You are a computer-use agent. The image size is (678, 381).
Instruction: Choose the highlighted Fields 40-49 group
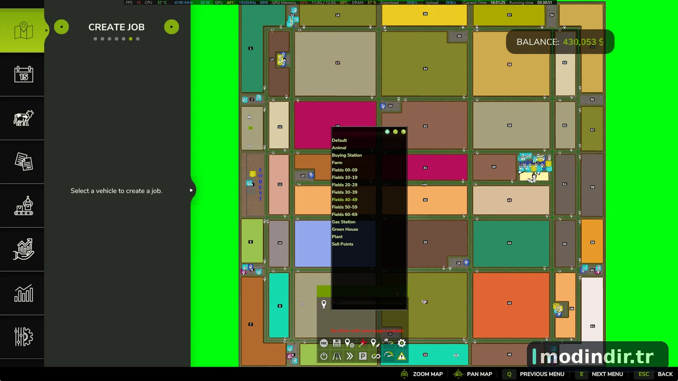345,200
